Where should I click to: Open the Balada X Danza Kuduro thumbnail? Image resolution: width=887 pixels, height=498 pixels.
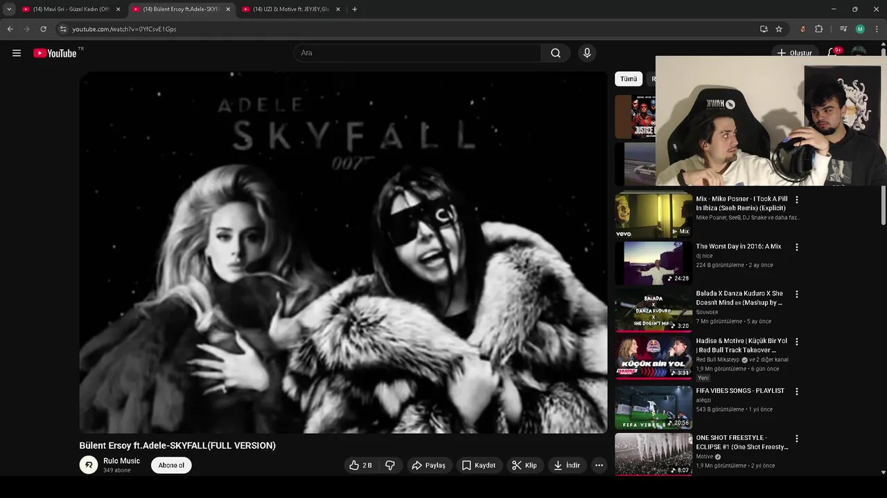click(653, 311)
